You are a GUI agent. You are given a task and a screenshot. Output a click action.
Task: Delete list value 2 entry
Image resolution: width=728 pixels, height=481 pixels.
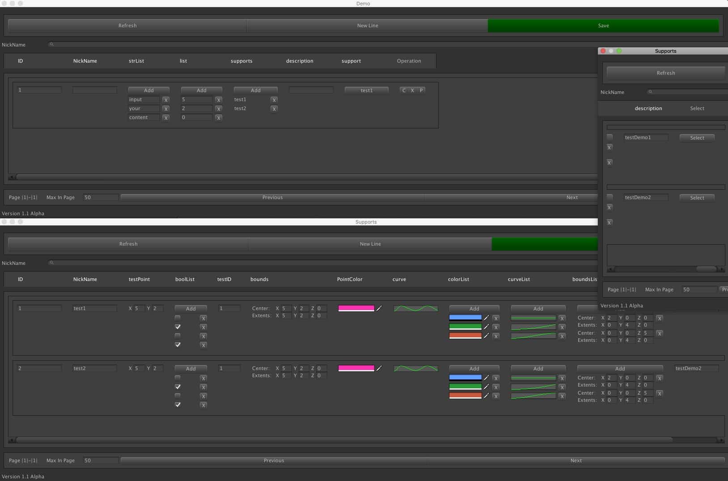click(x=219, y=109)
